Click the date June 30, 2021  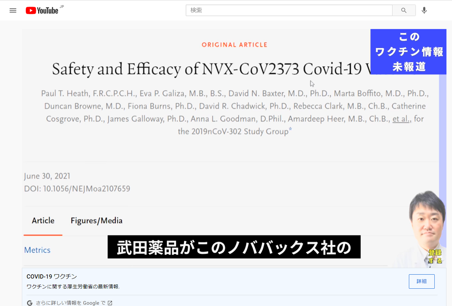click(47, 176)
